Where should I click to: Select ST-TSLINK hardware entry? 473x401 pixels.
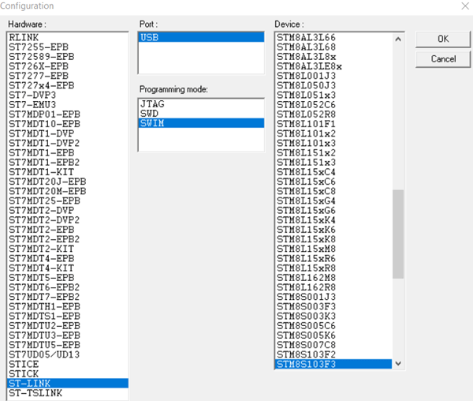coord(39,392)
